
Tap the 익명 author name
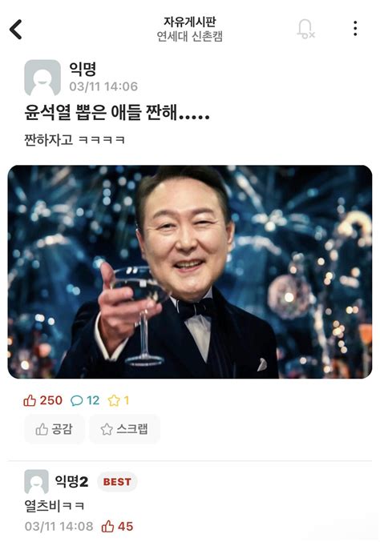(x=83, y=69)
